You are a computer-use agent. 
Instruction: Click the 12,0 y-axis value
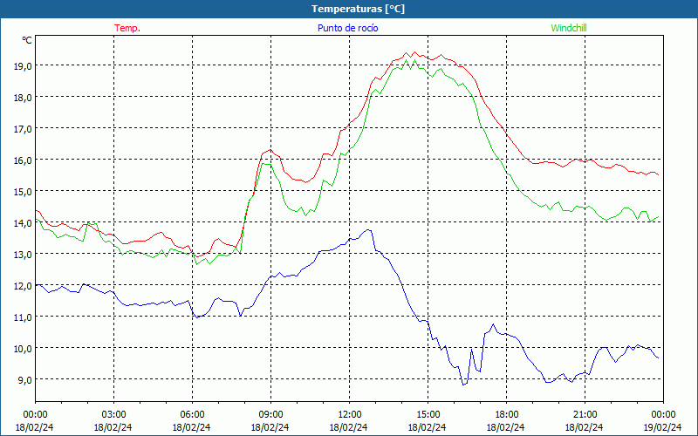click(23, 286)
